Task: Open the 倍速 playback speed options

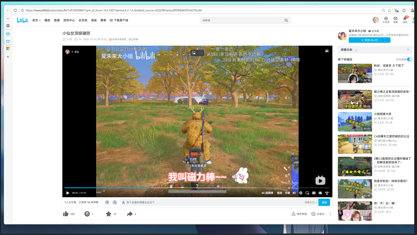Action: click(x=279, y=193)
